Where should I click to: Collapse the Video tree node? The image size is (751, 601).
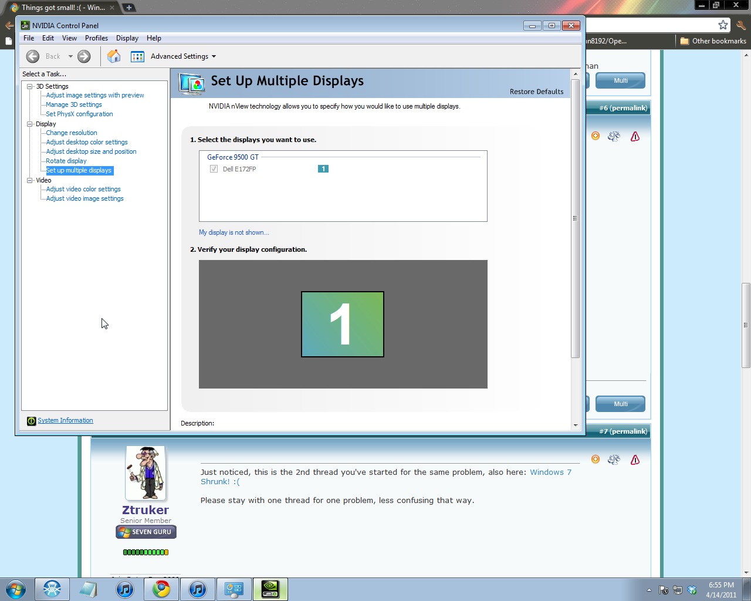click(29, 180)
